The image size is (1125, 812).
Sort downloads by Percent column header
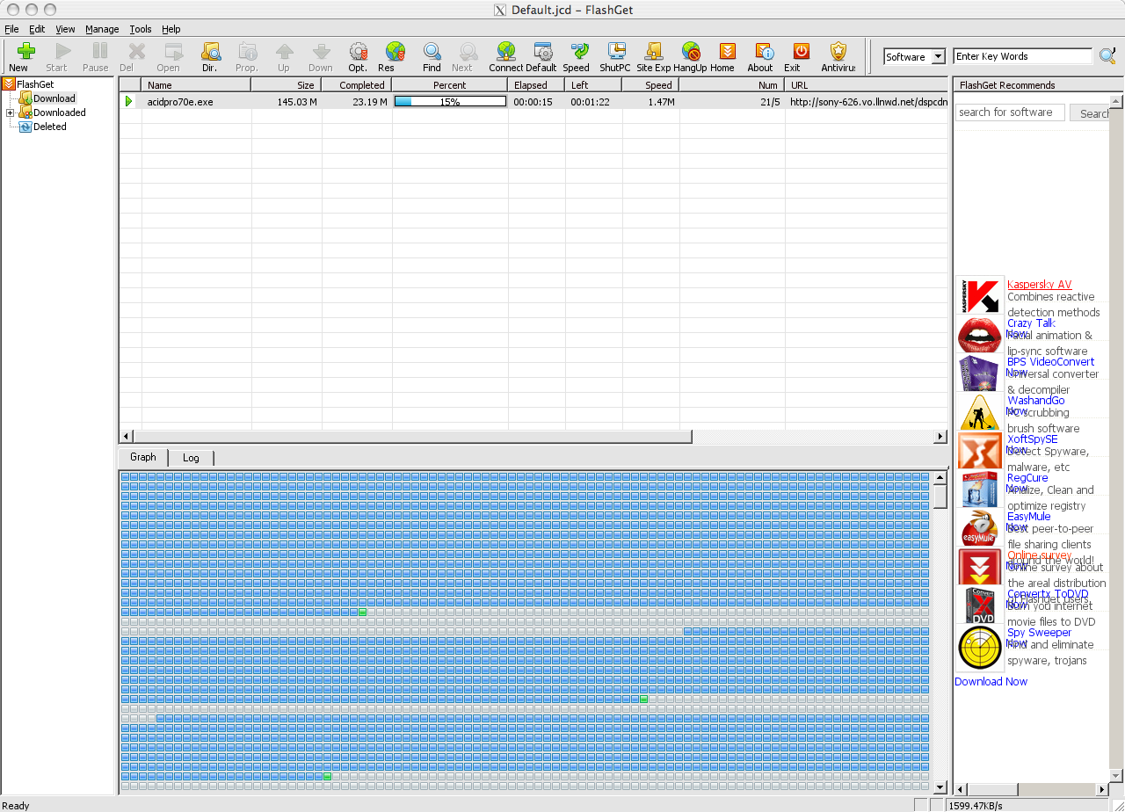click(449, 85)
